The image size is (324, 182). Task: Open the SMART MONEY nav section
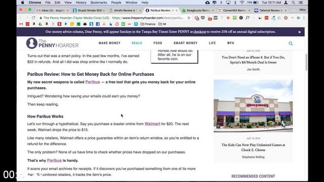[186, 43]
